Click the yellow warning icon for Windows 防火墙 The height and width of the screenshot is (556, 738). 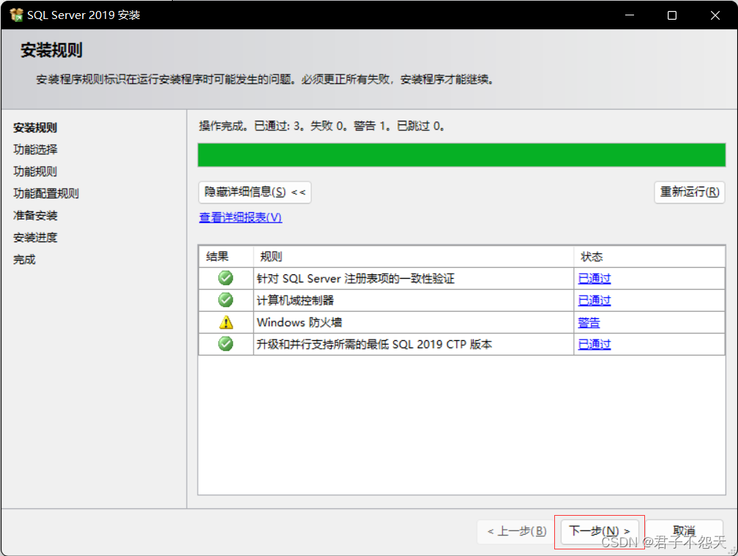[x=226, y=322]
